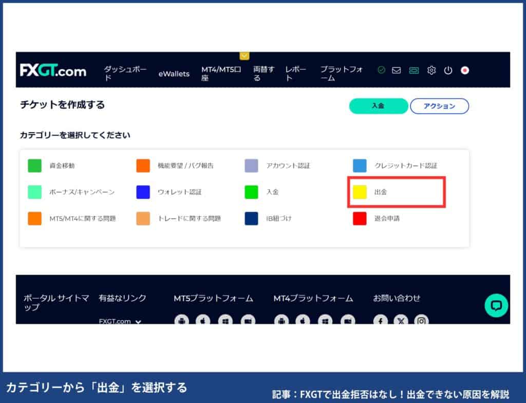The height and width of the screenshot is (403, 526).
Task: Click the MT4 Android download icon
Action: click(281, 320)
